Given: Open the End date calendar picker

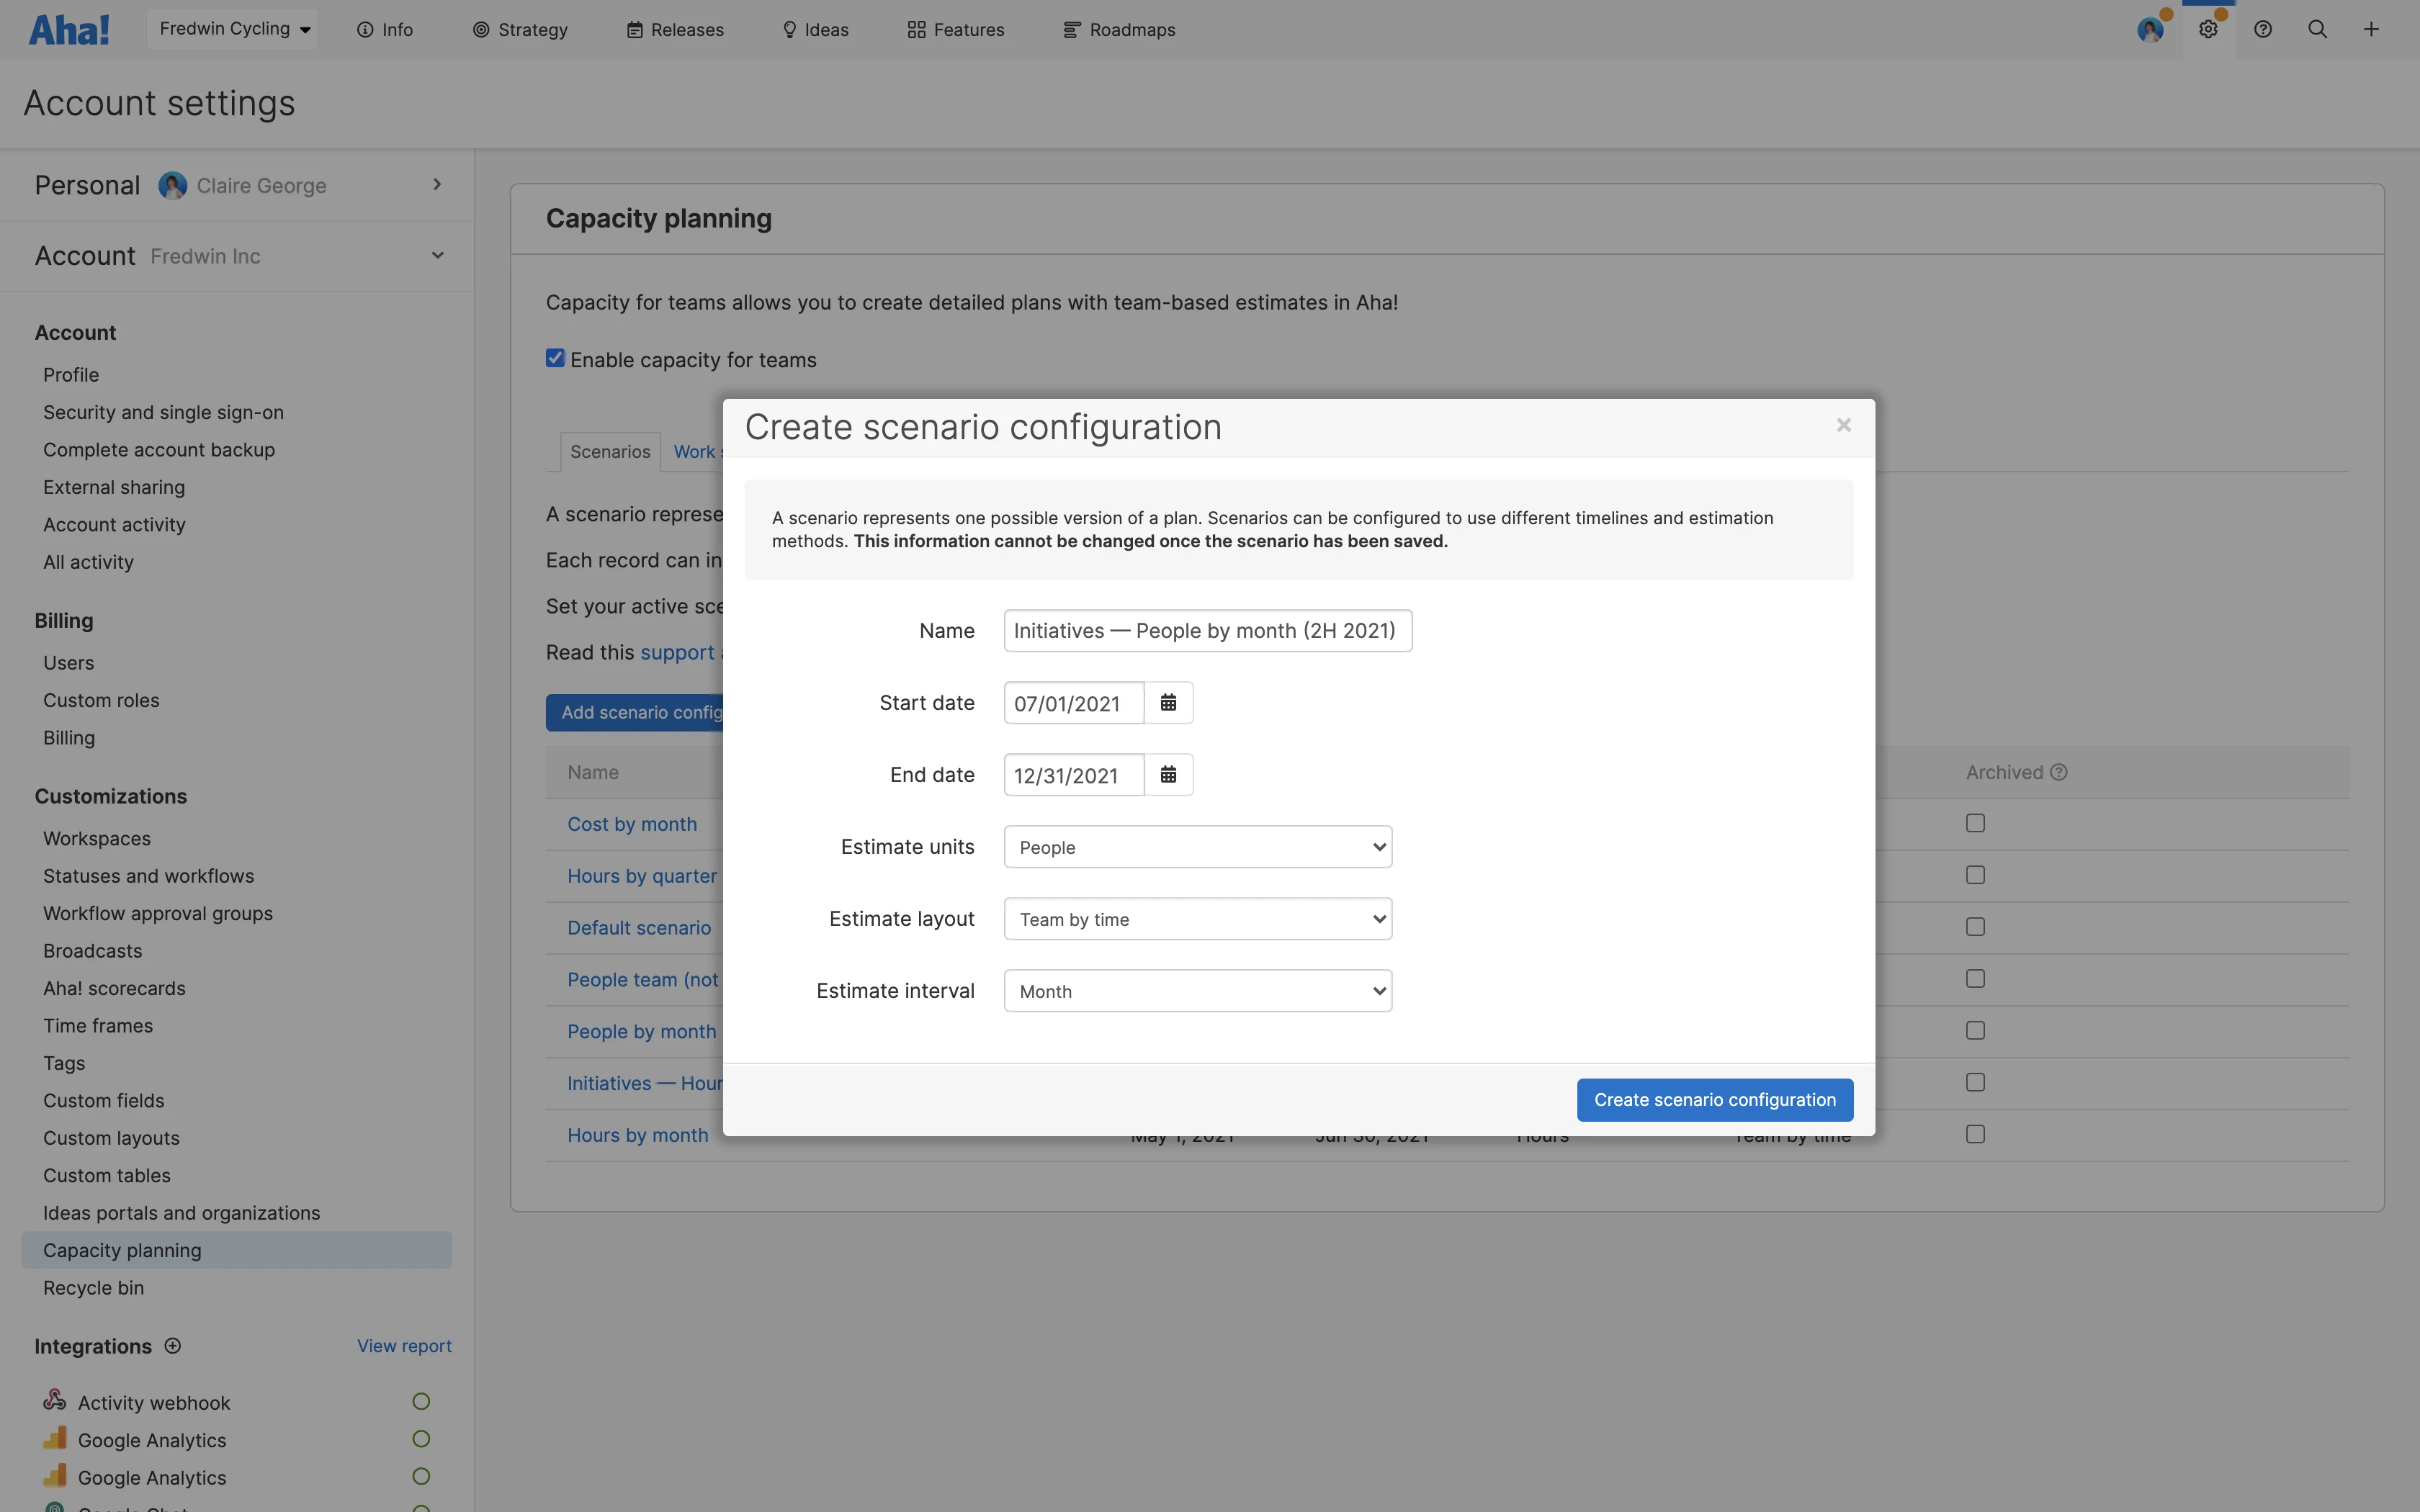Looking at the screenshot, I should (x=1168, y=775).
